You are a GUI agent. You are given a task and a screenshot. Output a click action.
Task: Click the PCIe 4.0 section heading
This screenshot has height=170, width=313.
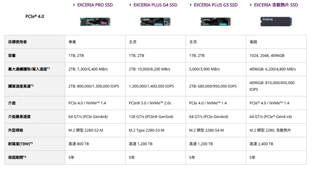point(34,16)
